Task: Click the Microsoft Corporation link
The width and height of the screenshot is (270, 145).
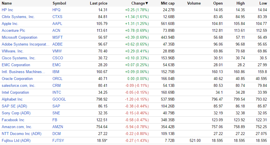Action: (x=19, y=37)
